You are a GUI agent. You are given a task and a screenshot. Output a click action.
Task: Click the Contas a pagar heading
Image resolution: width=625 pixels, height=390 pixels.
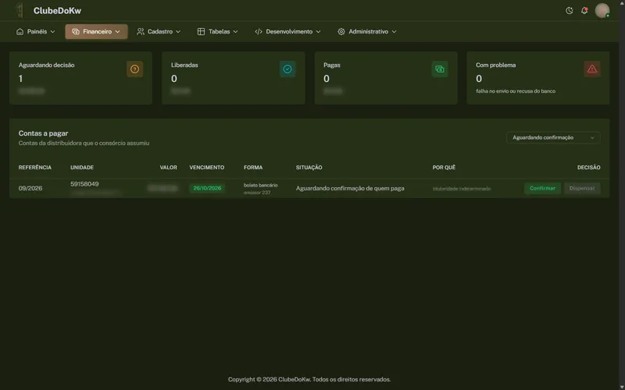(x=44, y=133)
